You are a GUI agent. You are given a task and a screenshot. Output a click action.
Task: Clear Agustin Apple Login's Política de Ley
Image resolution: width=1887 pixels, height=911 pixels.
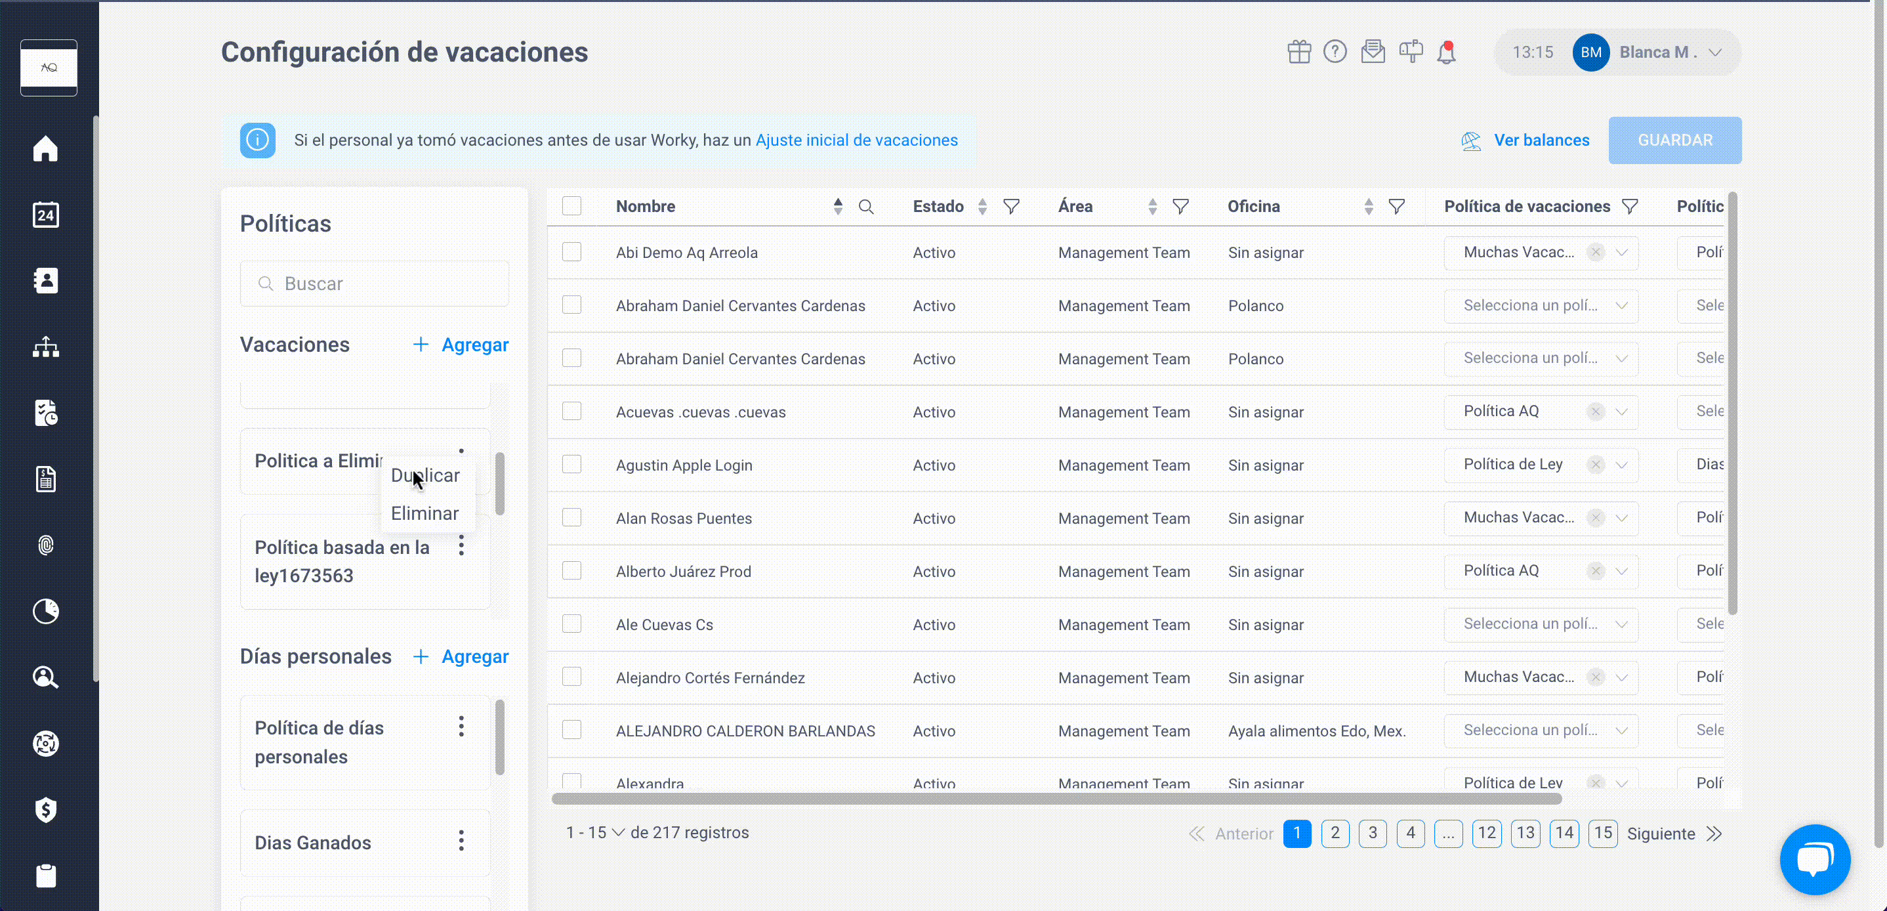click(x=1596, y=465)
